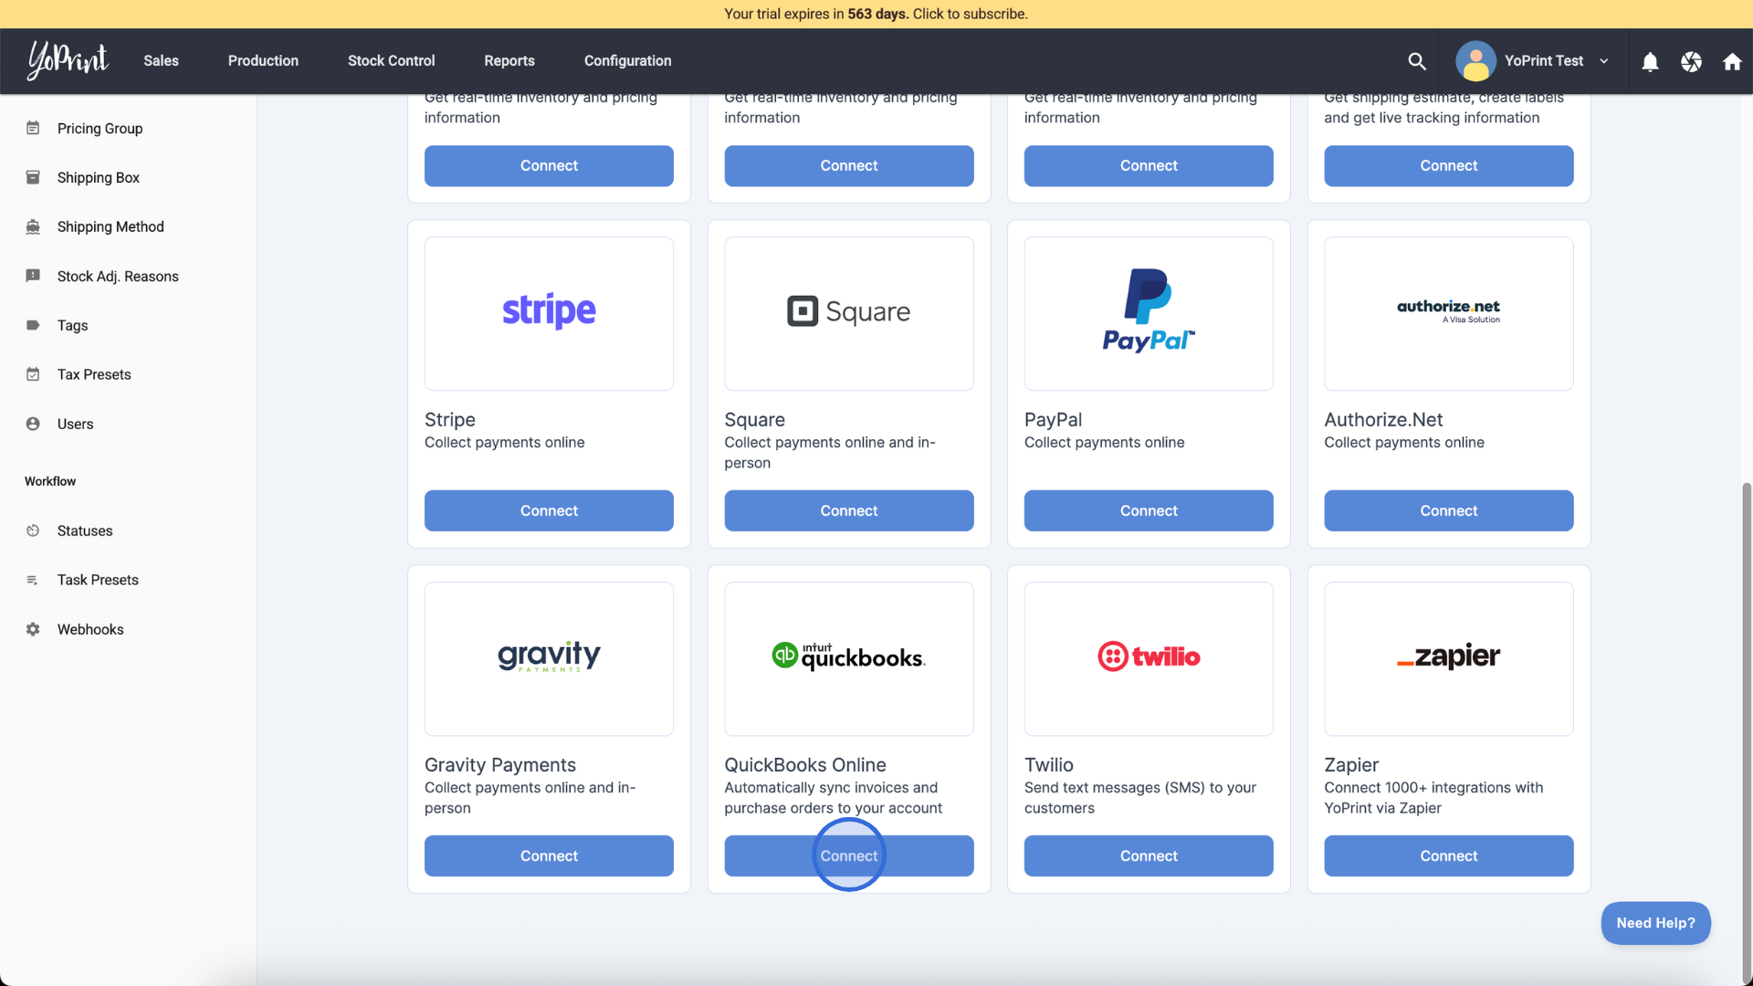Click the Users sidebar icon
Image resolution: width=1753 pixels, height=986 pixels.
[x=33, y=424]
